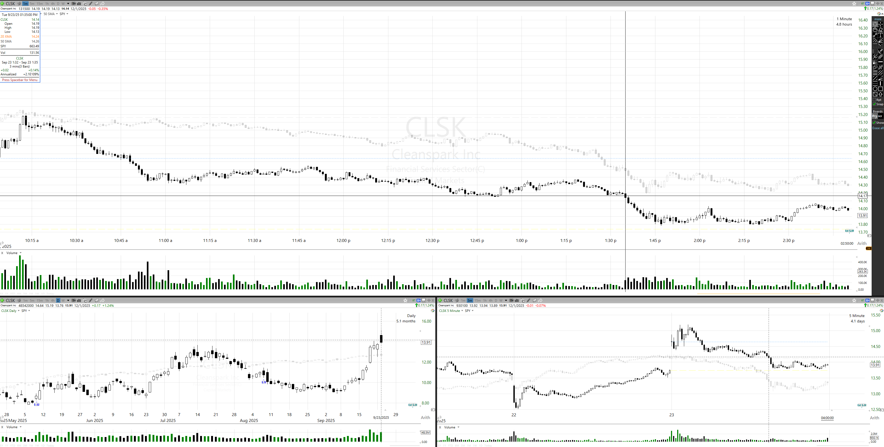Viewport: 884px width, 447px height.
Task: Switch top chart to 15m timeframe
Action: 40,3
